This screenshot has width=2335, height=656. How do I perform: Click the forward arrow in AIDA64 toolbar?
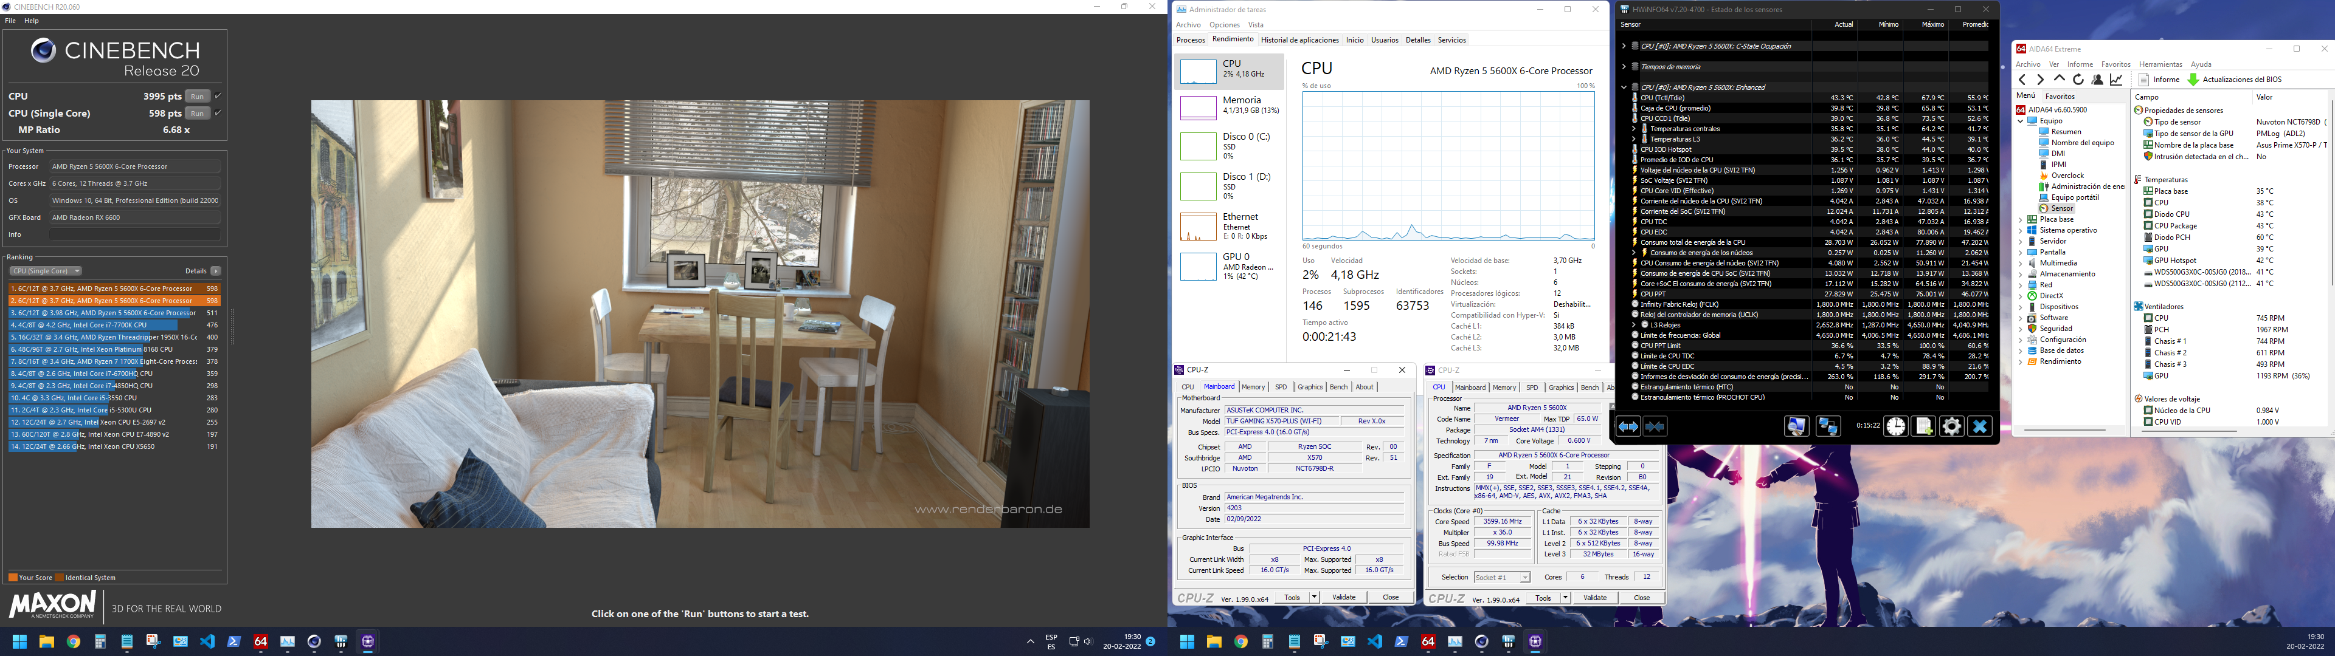pos(2041,80)
